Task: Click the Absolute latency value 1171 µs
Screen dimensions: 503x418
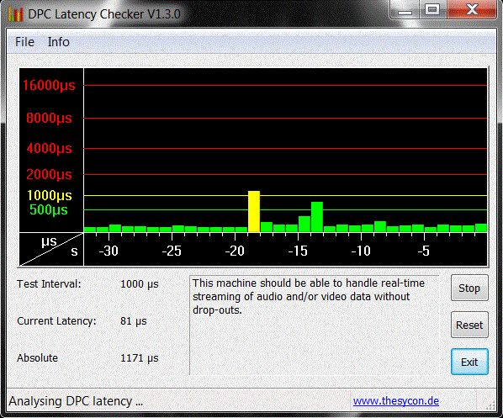Action: point(140,358)
